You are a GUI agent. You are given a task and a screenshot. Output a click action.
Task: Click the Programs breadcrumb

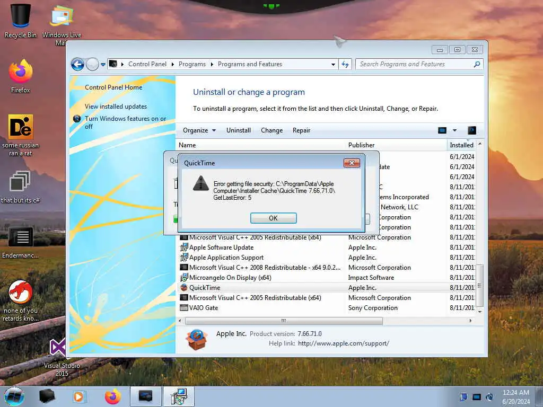tap(192, 64)
